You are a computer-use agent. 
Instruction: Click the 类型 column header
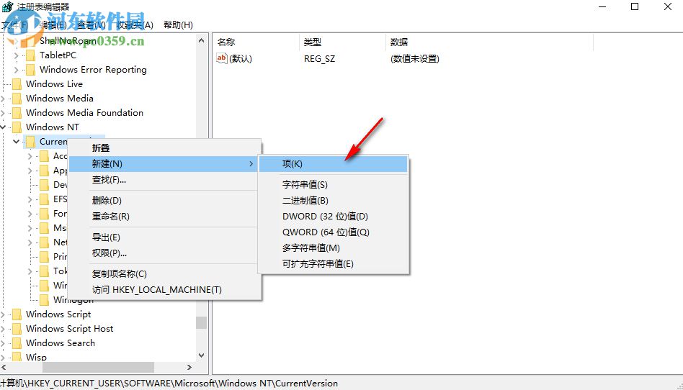(342, 42)
